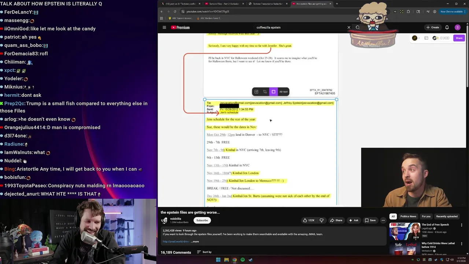This screenshot has width=469, height=264.
Task: Open the layout panel icon in overlay
Action: (x=426, y=38)
